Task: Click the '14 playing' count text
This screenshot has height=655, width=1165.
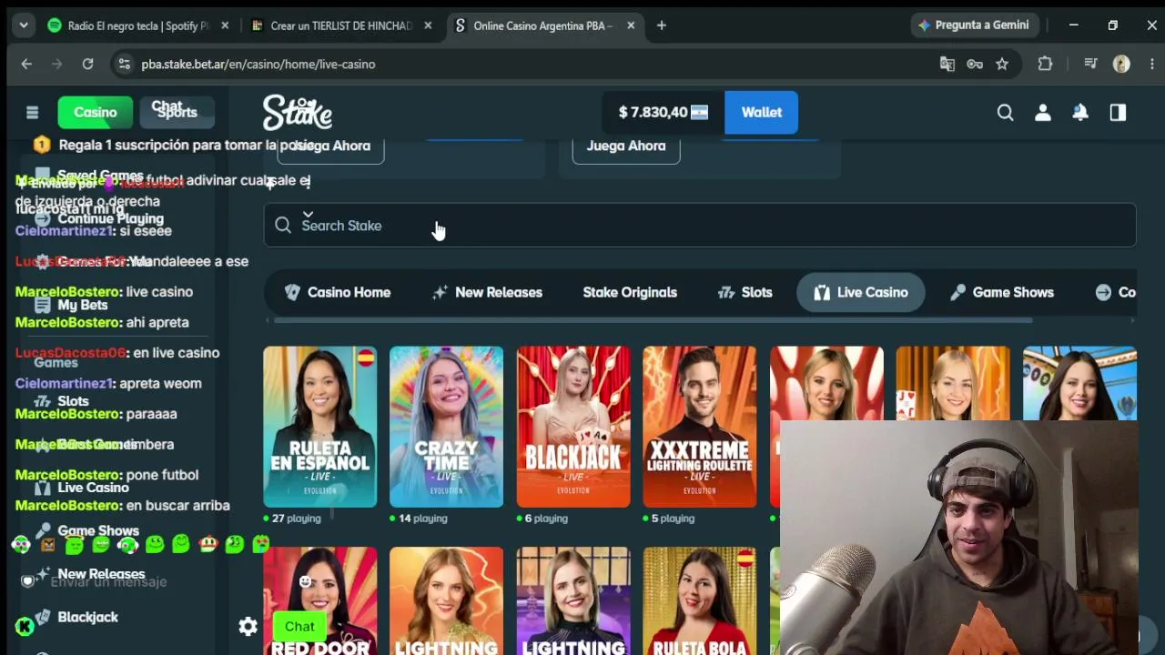Action: [x=423, y=519]
